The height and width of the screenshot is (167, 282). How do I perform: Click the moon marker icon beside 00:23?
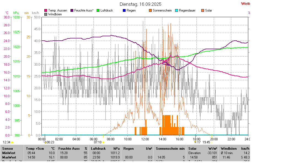coord(45,142)
